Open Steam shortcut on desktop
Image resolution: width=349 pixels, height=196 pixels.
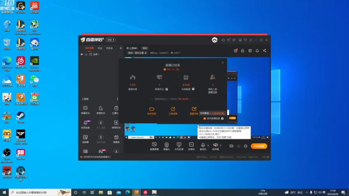[21, 117]
